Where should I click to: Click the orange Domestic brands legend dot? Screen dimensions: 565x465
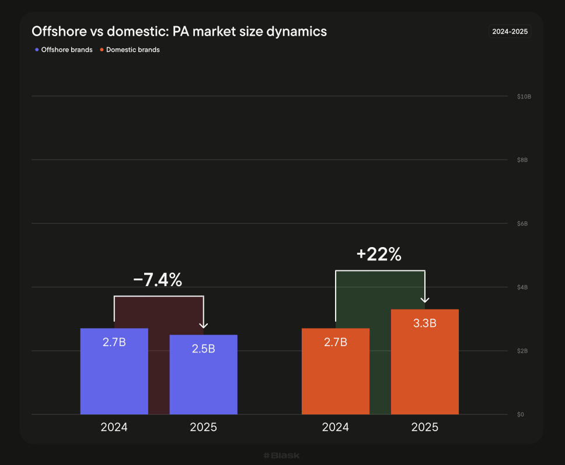point(102,50)
